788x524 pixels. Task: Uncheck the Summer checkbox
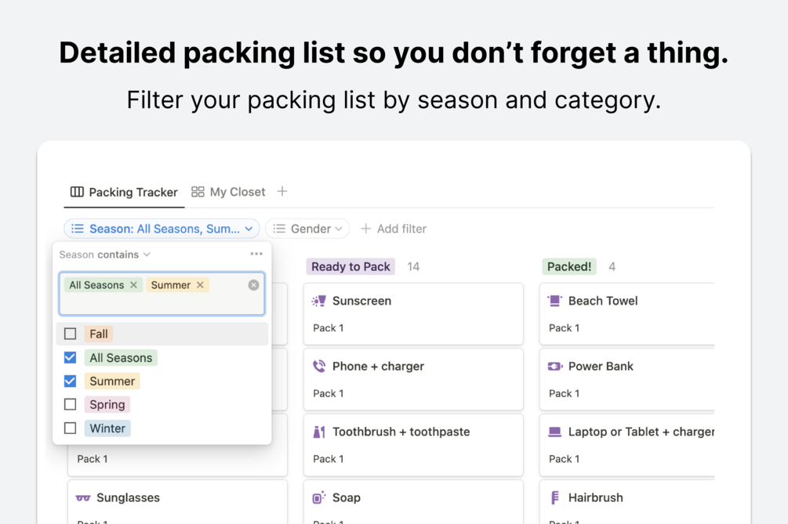pos(71,381)
